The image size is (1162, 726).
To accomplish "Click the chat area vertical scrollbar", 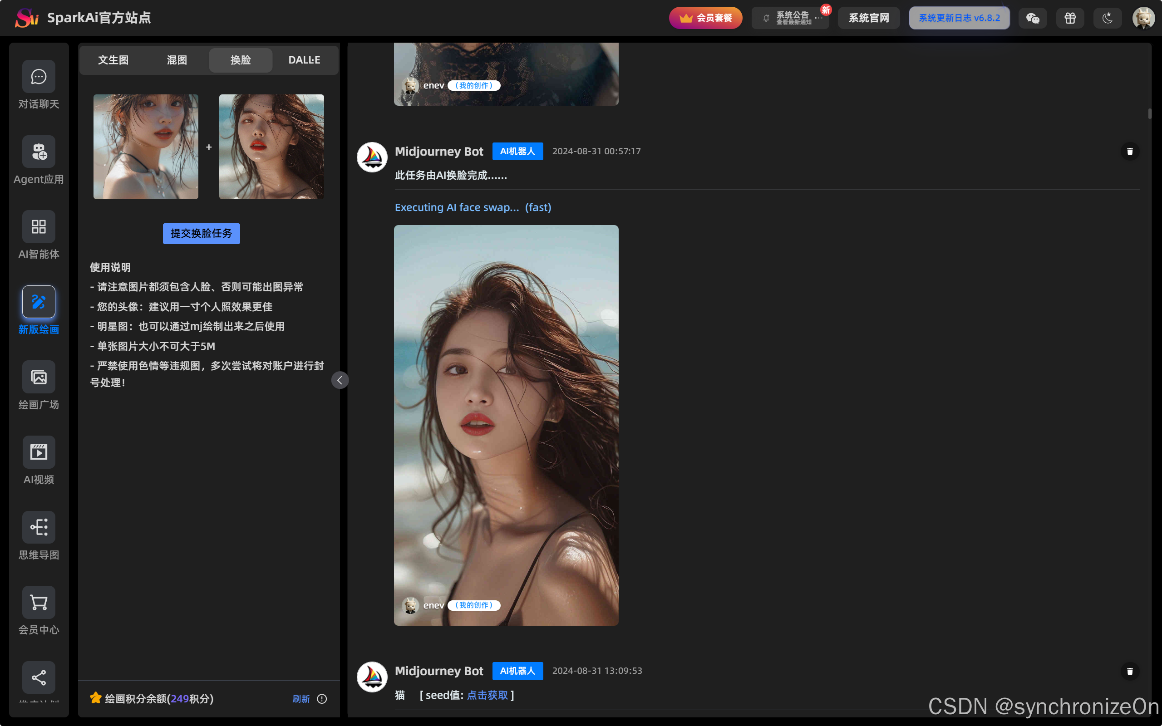I will [1149, 114].
